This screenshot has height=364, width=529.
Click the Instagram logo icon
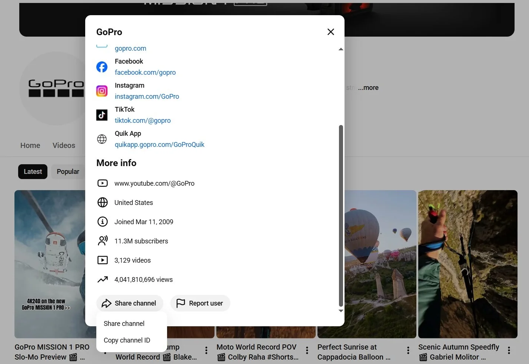[102, 91]
